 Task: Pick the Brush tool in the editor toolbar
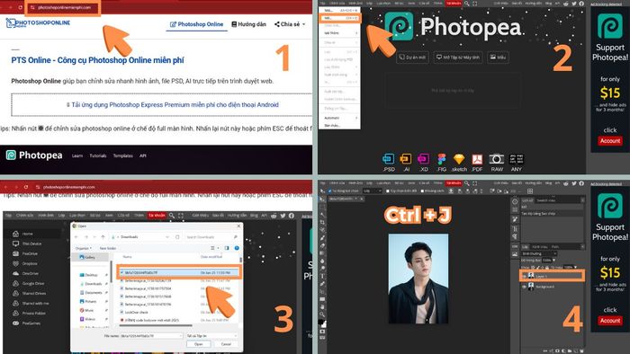pos(322,238)
